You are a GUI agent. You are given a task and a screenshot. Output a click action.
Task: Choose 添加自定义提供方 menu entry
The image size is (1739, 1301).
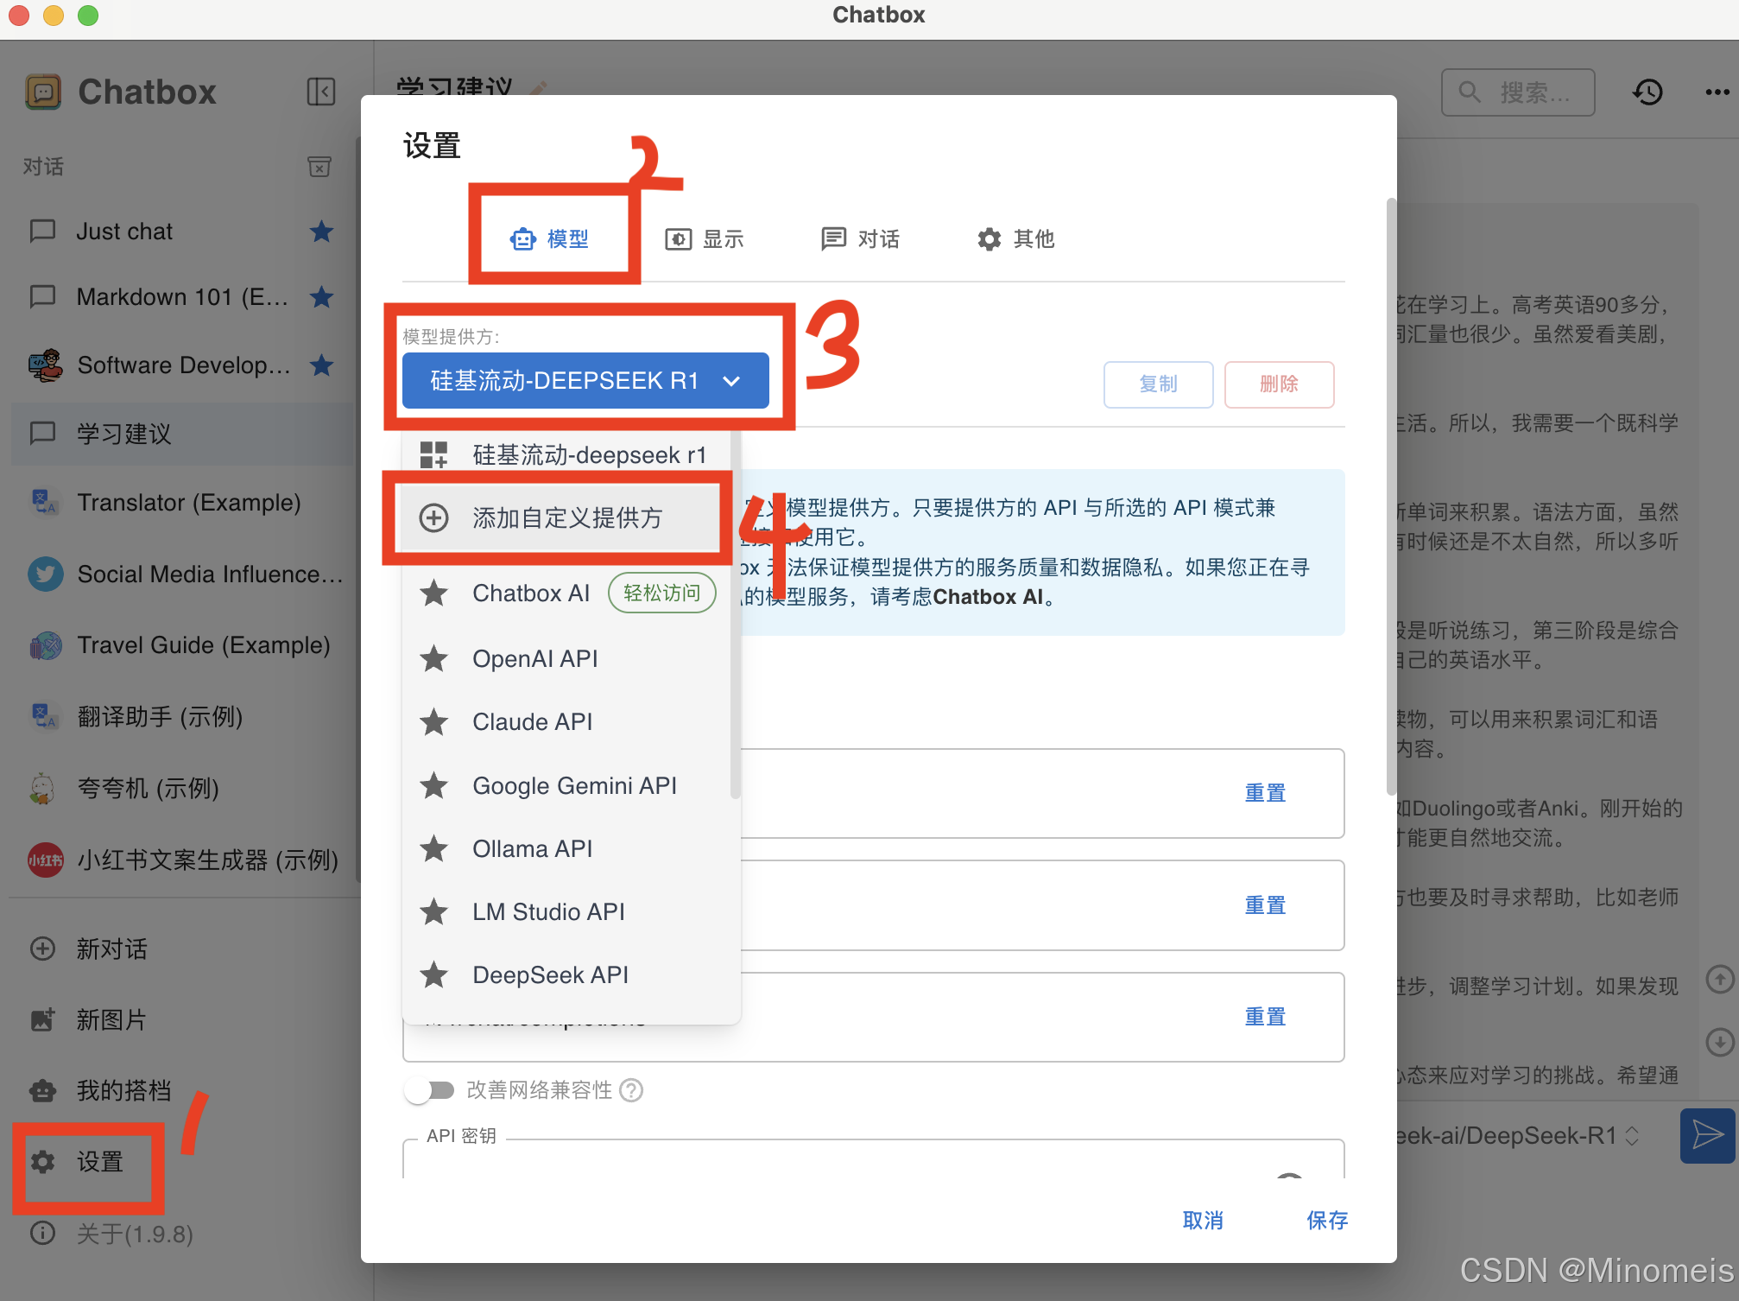(x=566, y=518)
